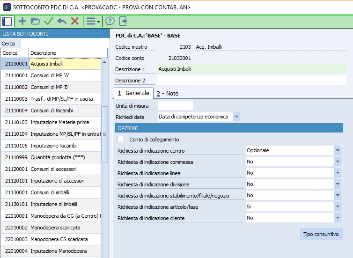Click the undo arrow icon

[x=61, y=21]
